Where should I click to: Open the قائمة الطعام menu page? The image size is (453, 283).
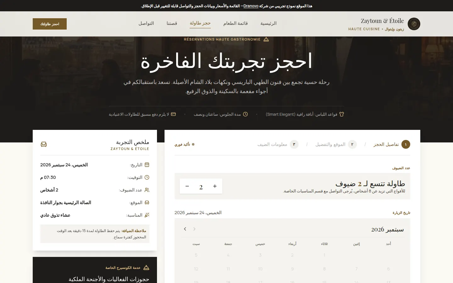[x=236, y=23]
